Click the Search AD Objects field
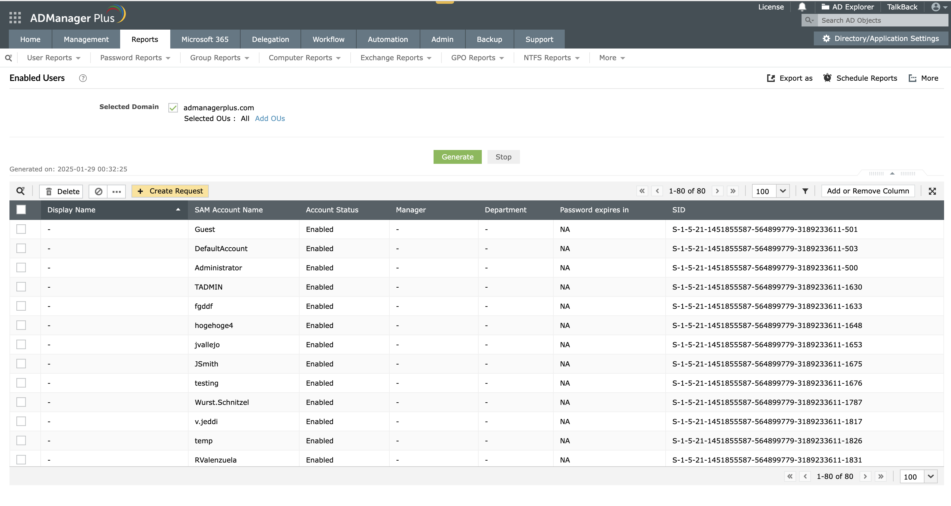The width and height of the screenshot is (951, 506). pyautogui.click(x=882, y=21)
